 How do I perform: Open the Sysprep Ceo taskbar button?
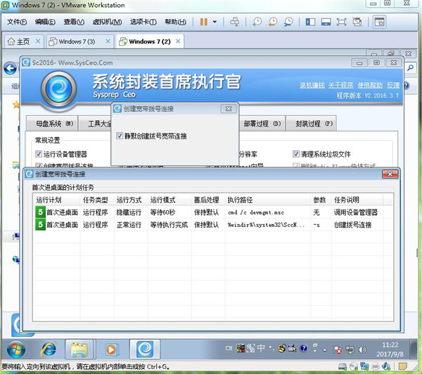(x=145, y=349)
